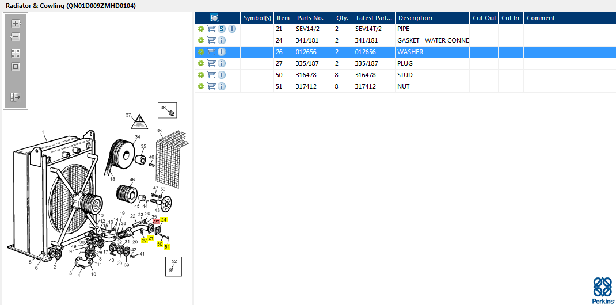Click the GASKET - WATER CONNE description cell
The image size is (616, 305).
click(433, 40)
